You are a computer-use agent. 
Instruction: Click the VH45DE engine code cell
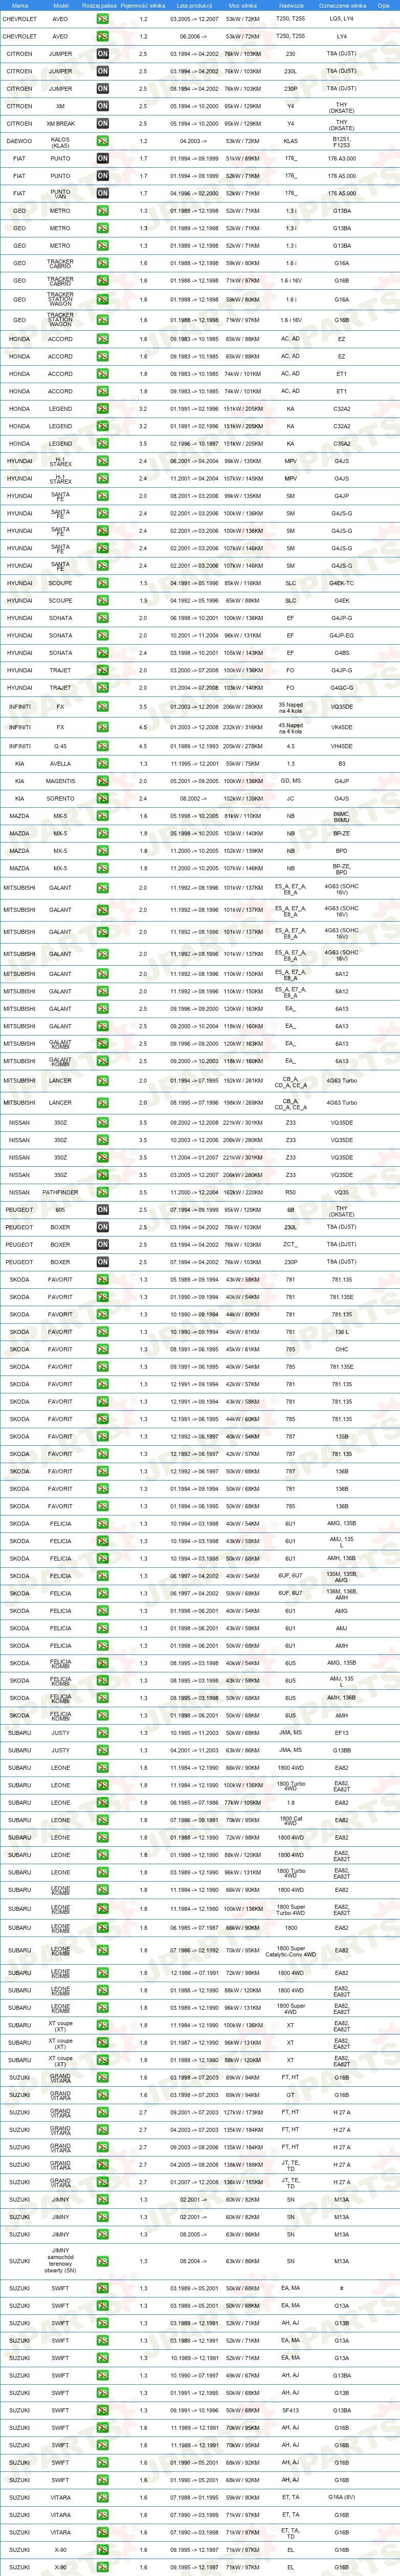[342, 746]
